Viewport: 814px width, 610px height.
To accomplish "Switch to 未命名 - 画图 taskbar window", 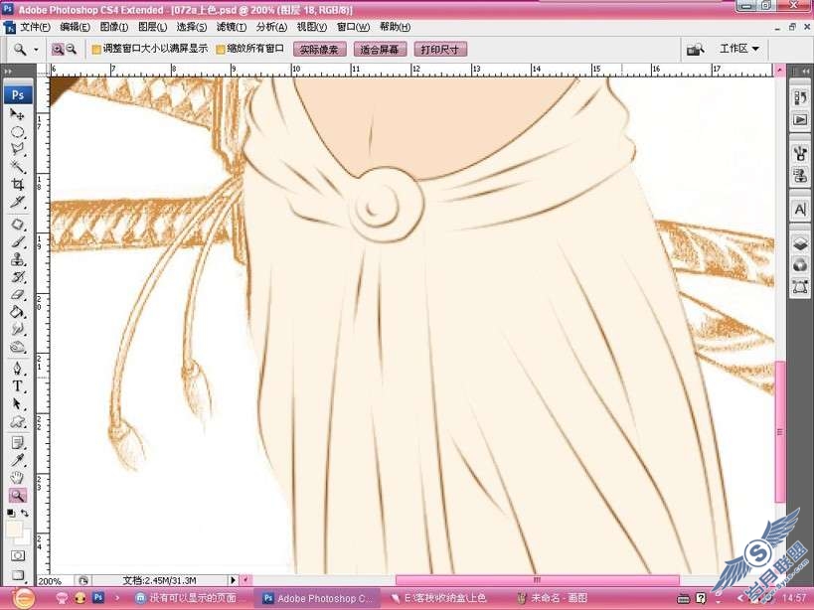I will [x=553, y=598].
